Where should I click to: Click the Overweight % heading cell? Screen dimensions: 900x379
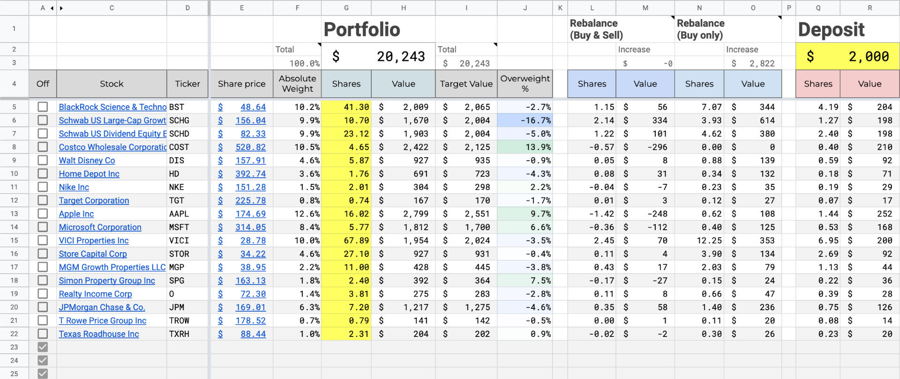click(525, 84)
